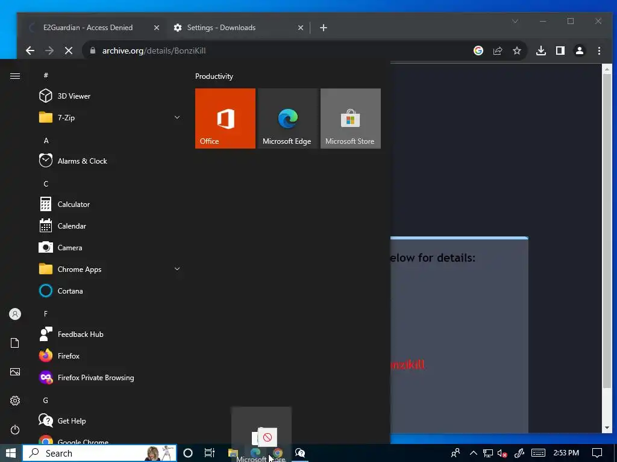Image resolution: width=617 pixels, height=462 pixels.
Task: Open Task View on the taskbar
Action: pos(210,453)
